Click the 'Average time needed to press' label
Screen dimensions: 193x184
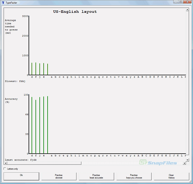pyautogui.click(x=11, y=26)
